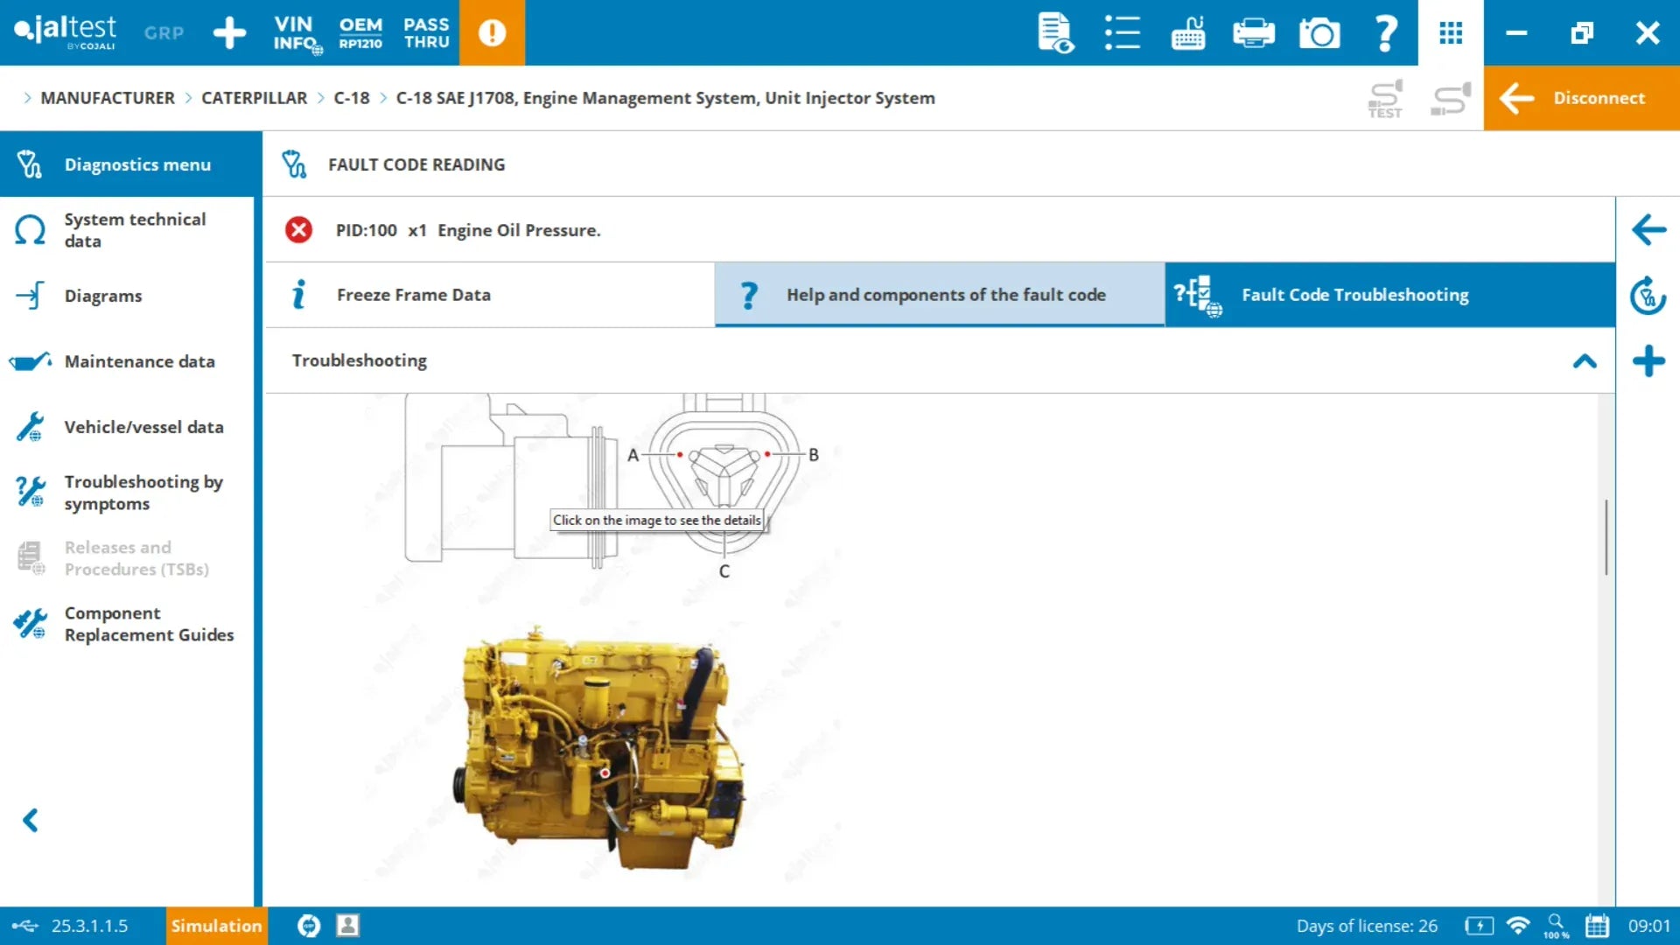Click the plus add icon in top bar
The width and height of the screenshot is (1680, 945).
(x=229, y=32)
